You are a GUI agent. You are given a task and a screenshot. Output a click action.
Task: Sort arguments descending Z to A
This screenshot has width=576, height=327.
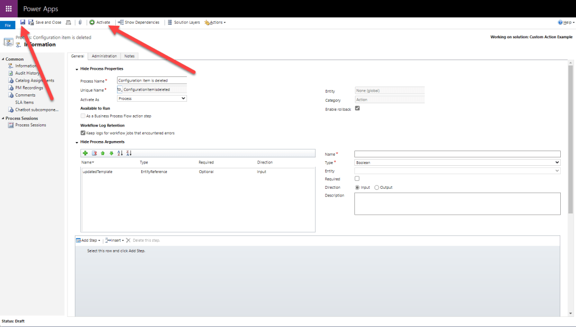point(129,153)
